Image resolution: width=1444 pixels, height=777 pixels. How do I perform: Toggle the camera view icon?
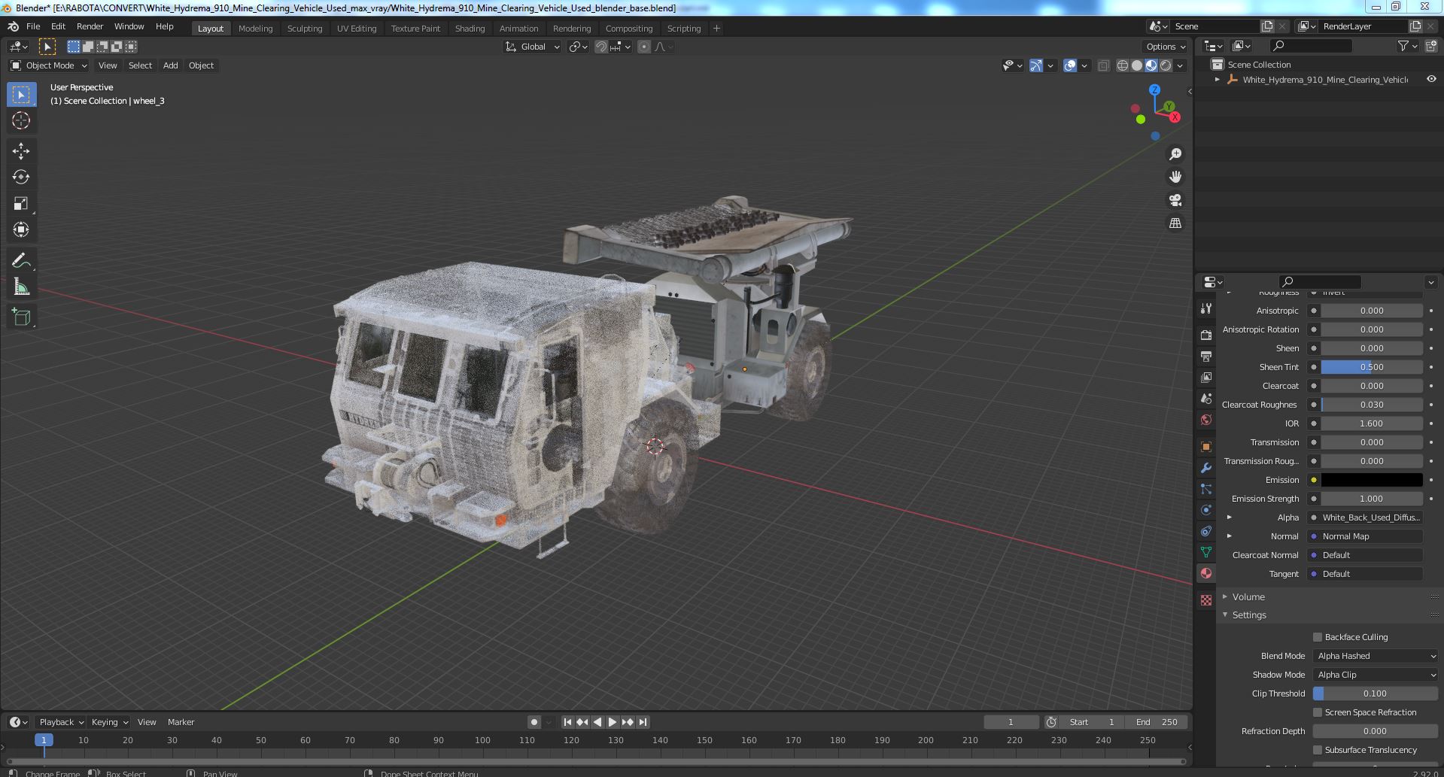pos(1175,200)
